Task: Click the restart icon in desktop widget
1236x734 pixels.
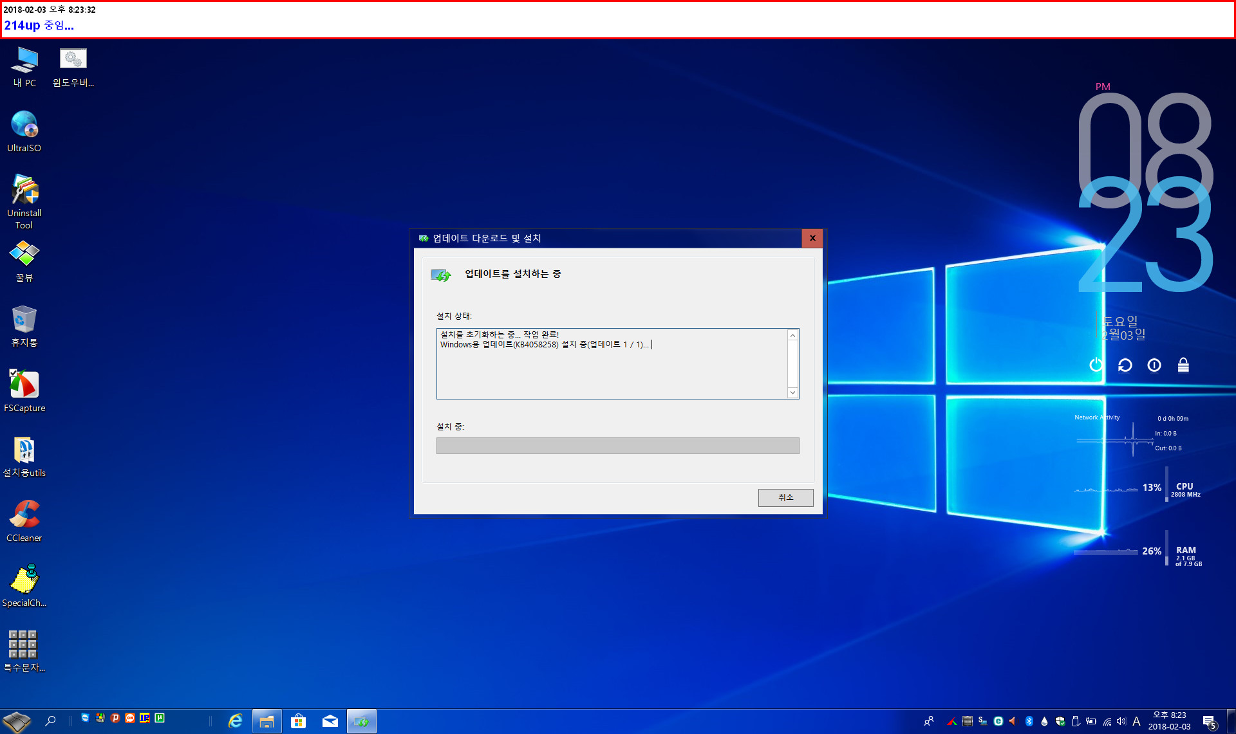Action: tap(1125, 365)
